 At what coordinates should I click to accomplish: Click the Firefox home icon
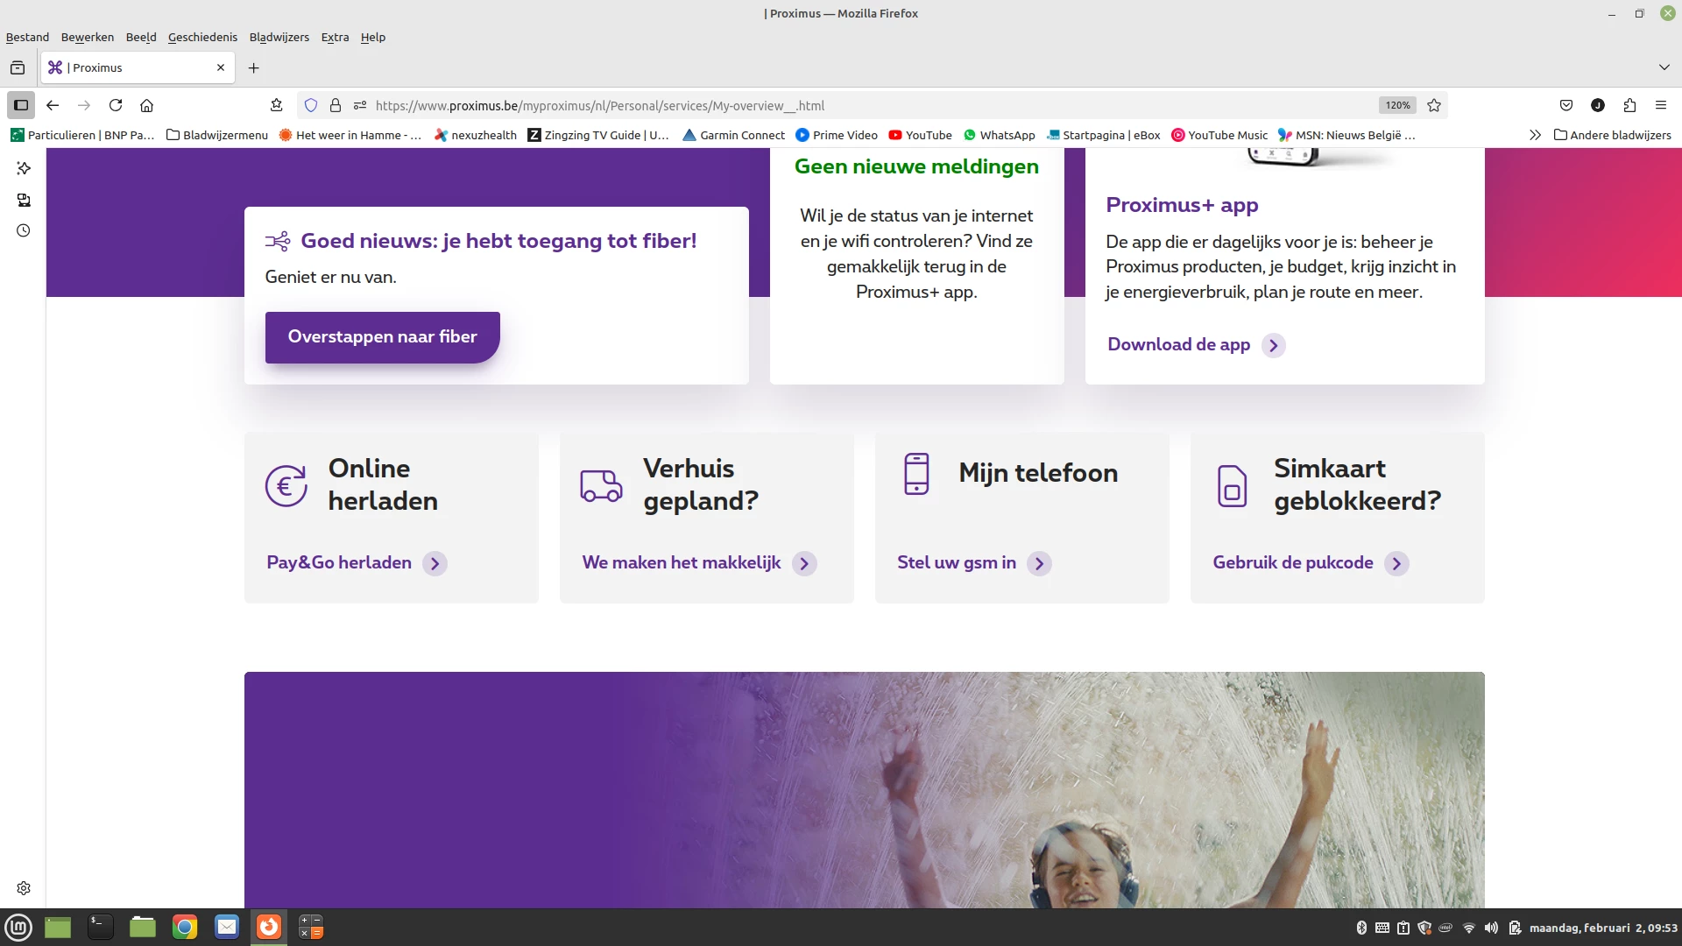click(146, 105)
